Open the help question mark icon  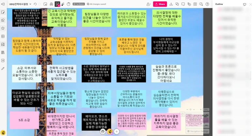[x=207, y=4]
